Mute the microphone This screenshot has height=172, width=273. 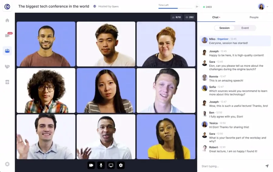(x=101, y=165)
